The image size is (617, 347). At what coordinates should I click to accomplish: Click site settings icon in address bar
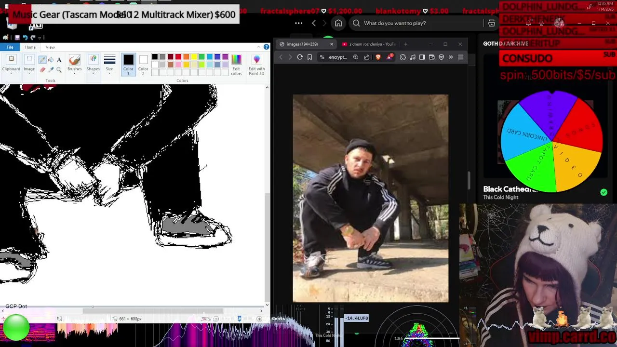(322, 57)
